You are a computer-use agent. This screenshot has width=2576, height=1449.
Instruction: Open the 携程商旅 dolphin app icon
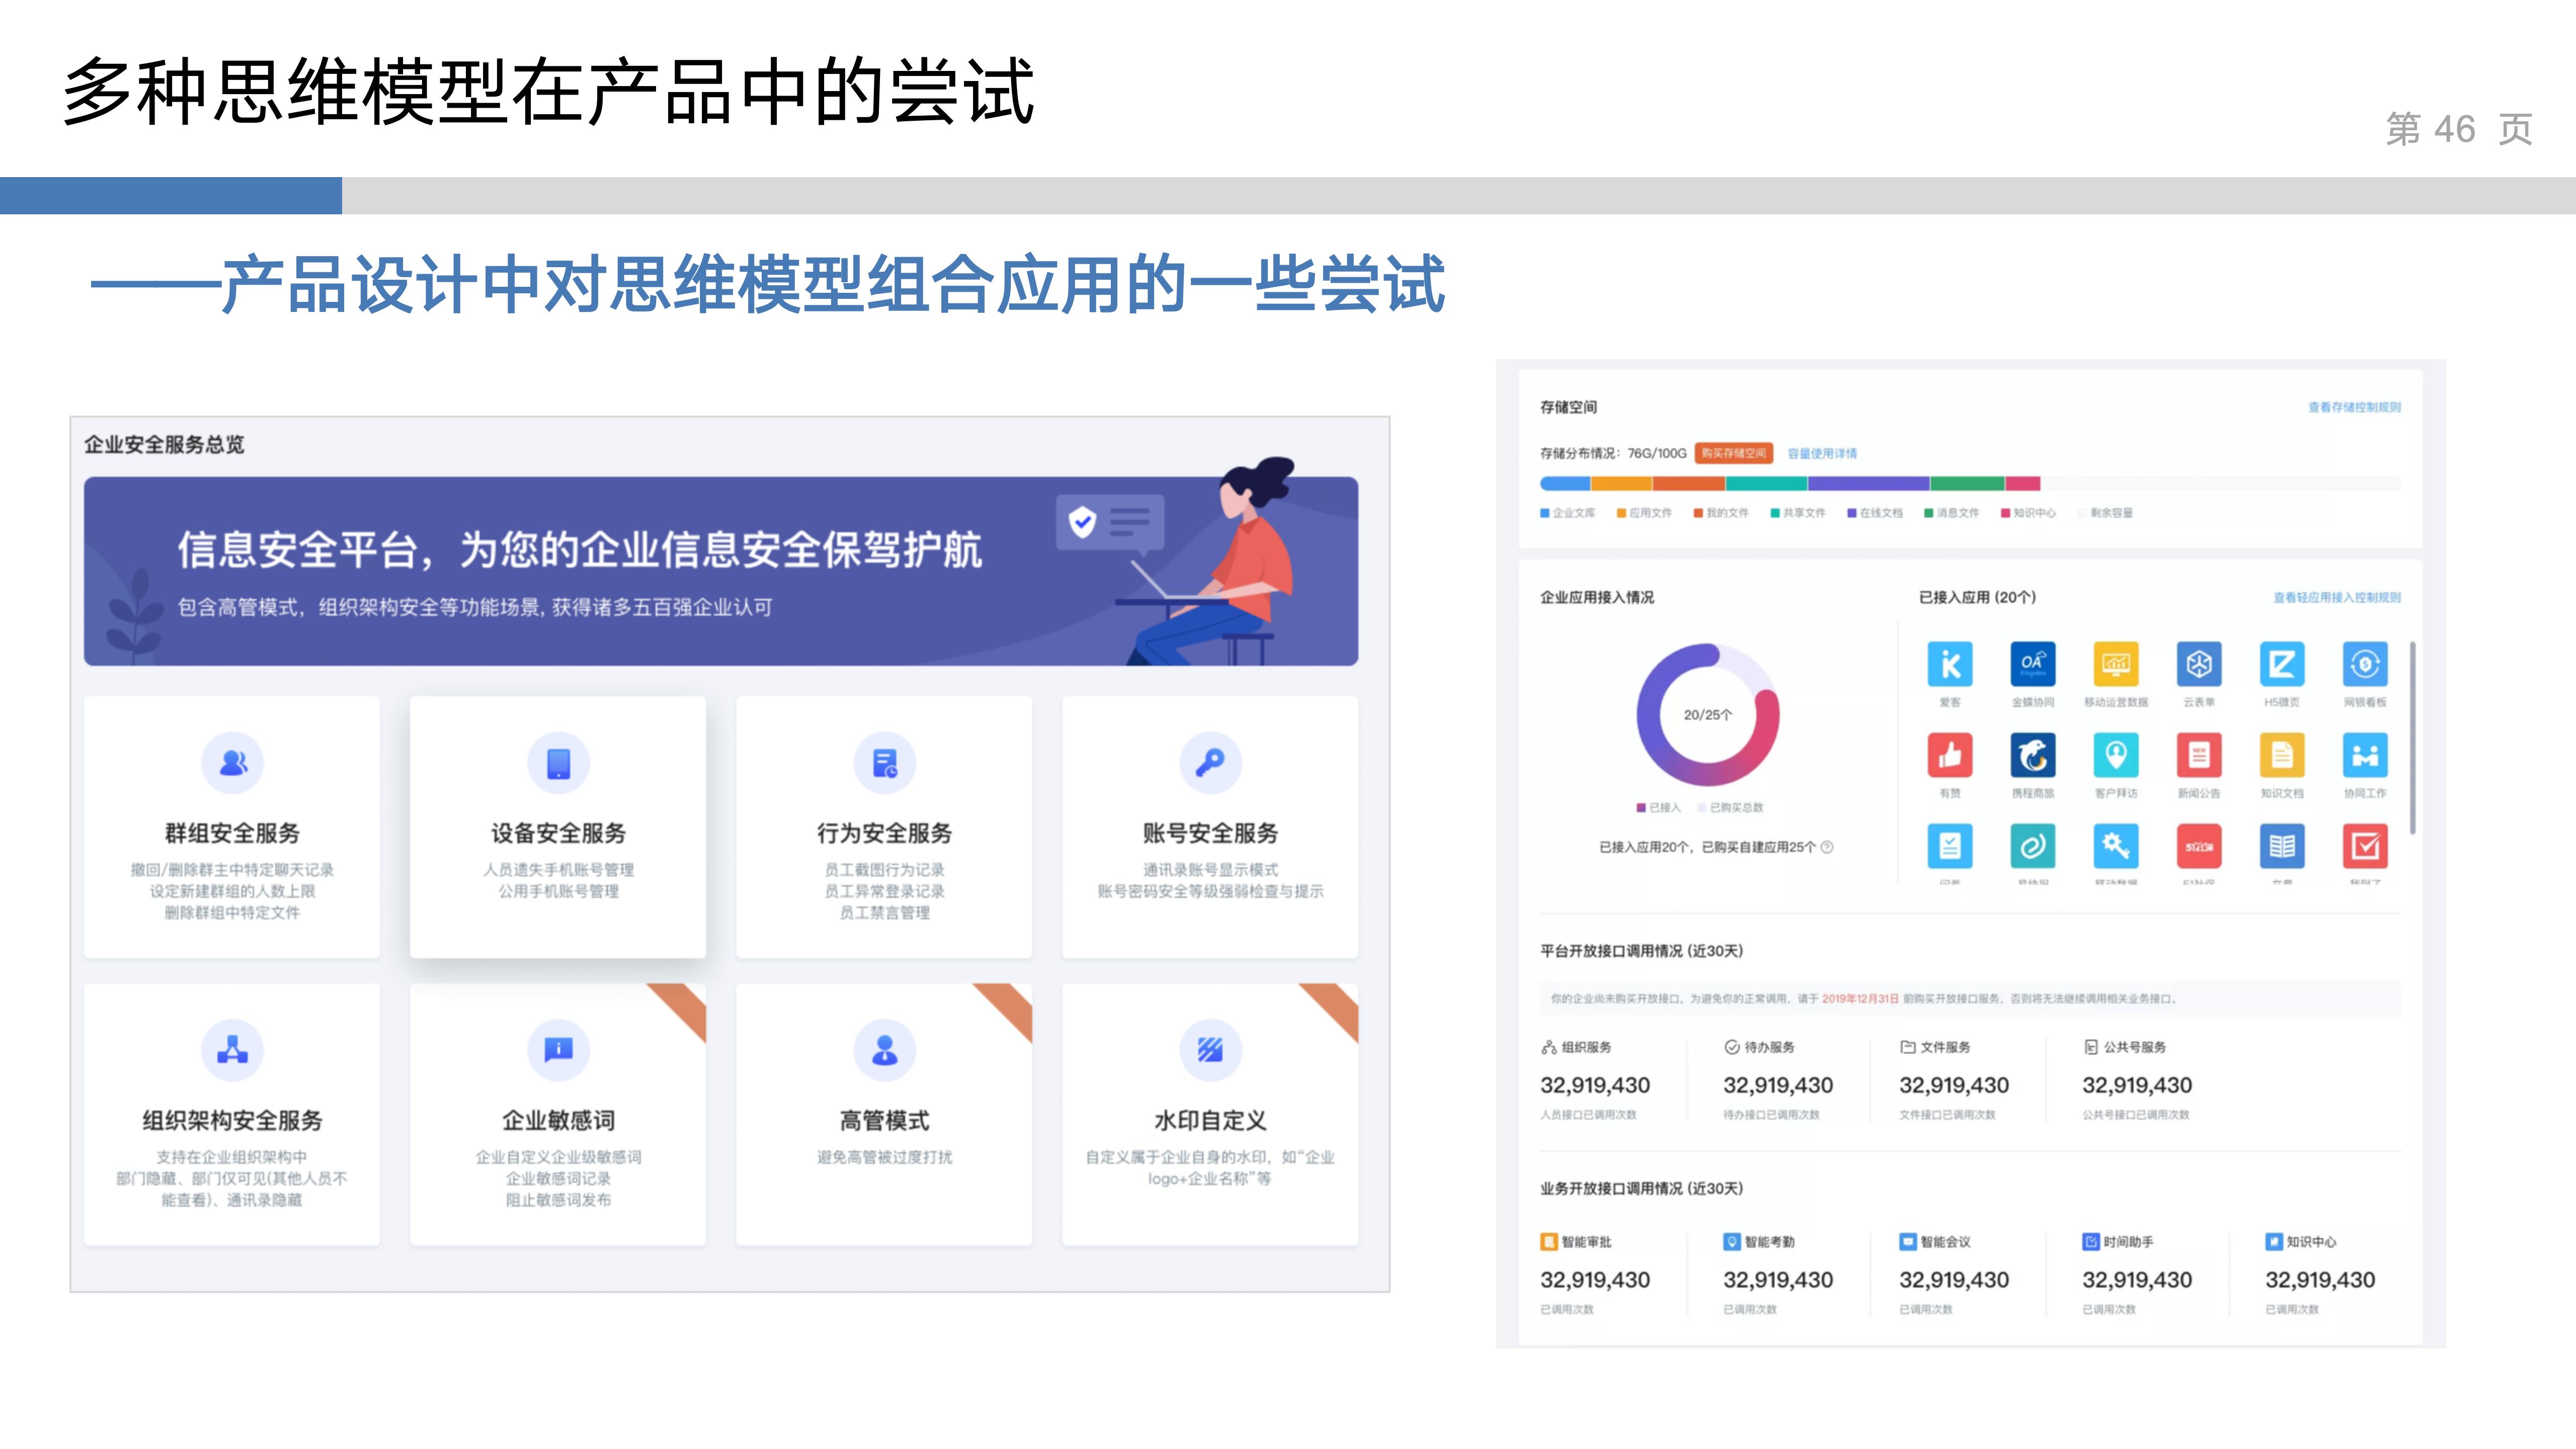(2033, 755)
